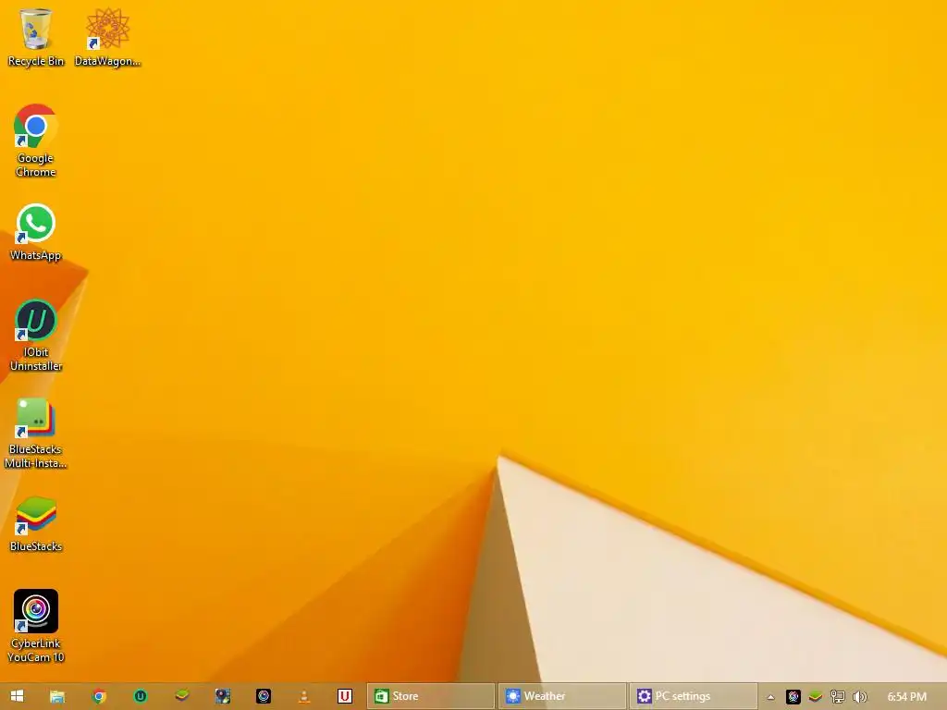Open the media app with disc icon in taskbar

click(223, 696)
